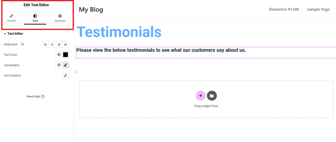Go to the Sample Page menu link
This screenshot has width=336, height=142.
click(318, 9)
